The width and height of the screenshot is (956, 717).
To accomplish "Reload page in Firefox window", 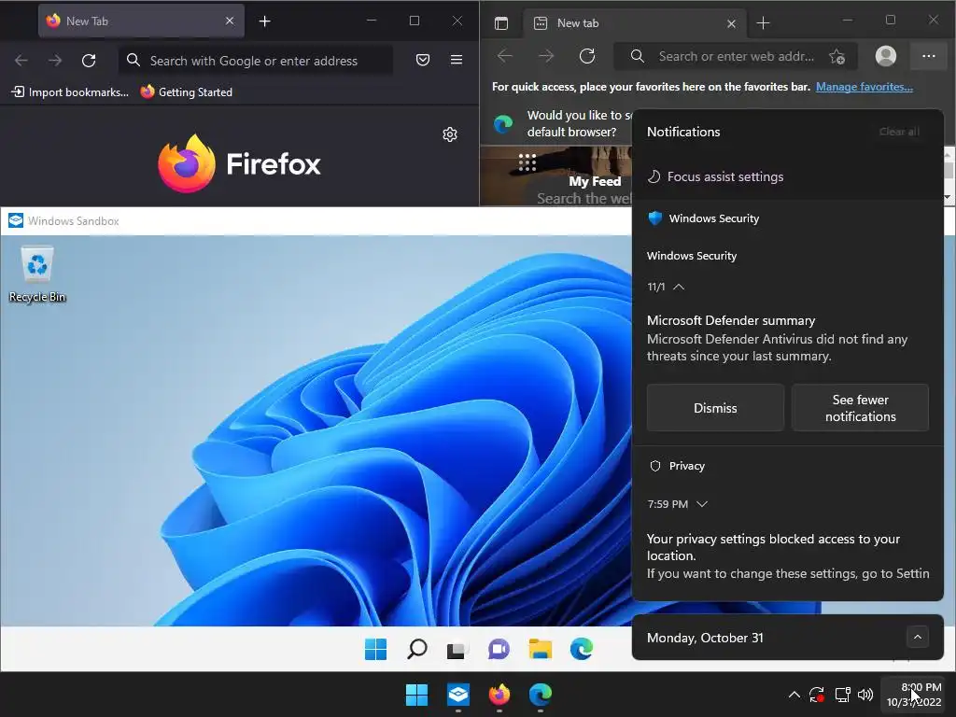I will [x=89, y=61].
